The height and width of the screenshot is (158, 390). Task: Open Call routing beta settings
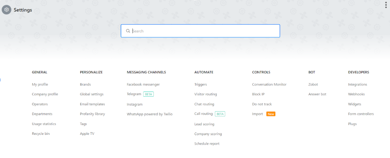pyautogui.click(x=210, y=114)
